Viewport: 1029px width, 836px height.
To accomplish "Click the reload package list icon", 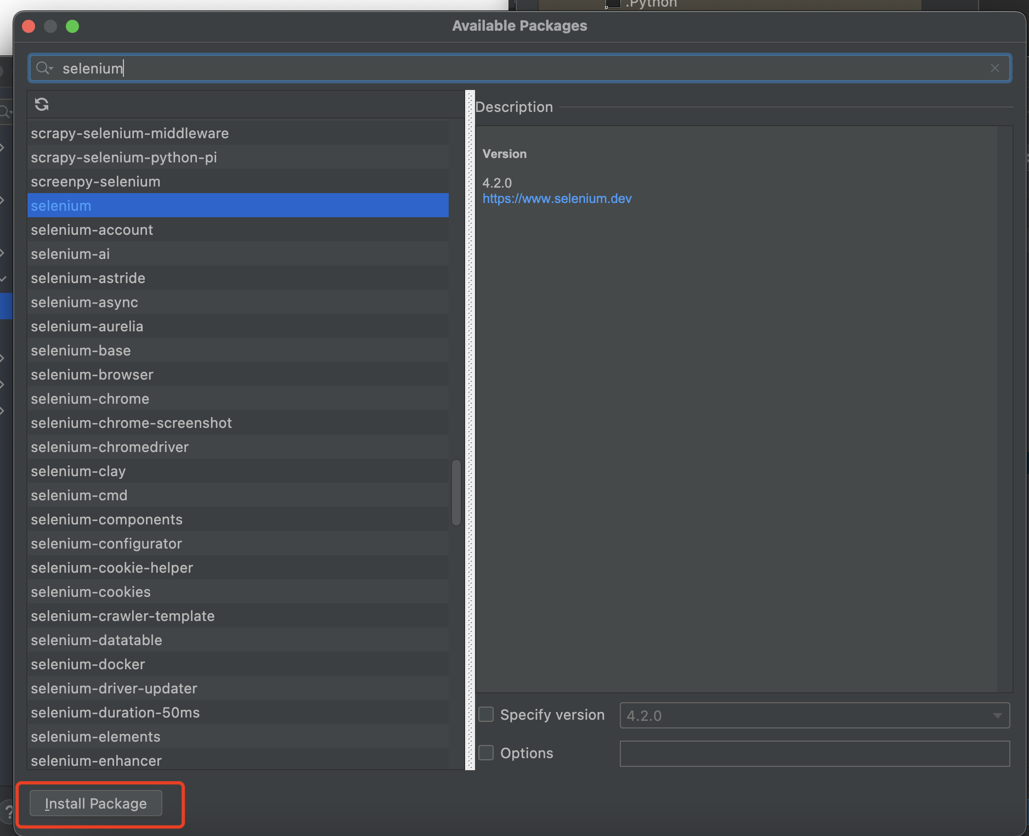I will pos(42,104).
